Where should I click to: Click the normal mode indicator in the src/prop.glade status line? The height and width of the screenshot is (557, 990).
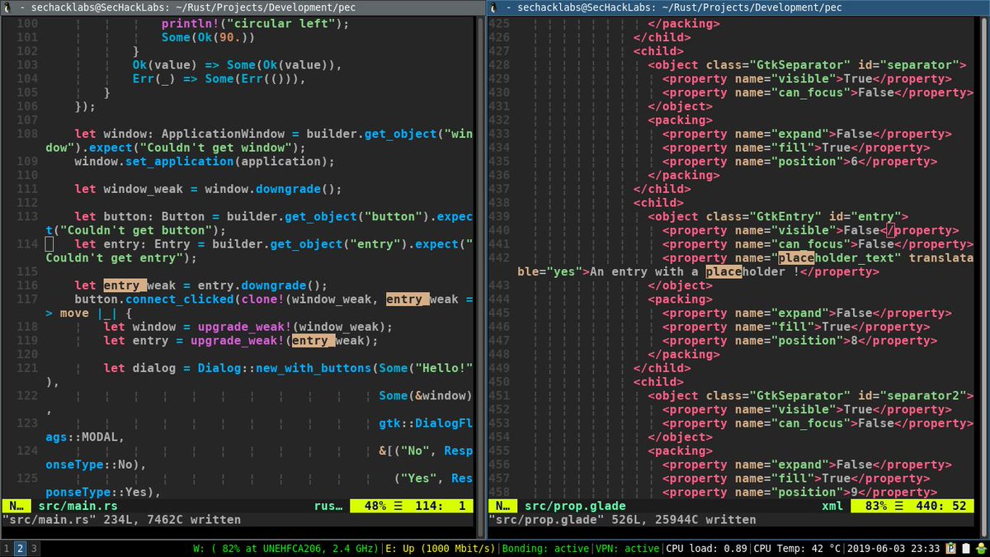point(503,506)
